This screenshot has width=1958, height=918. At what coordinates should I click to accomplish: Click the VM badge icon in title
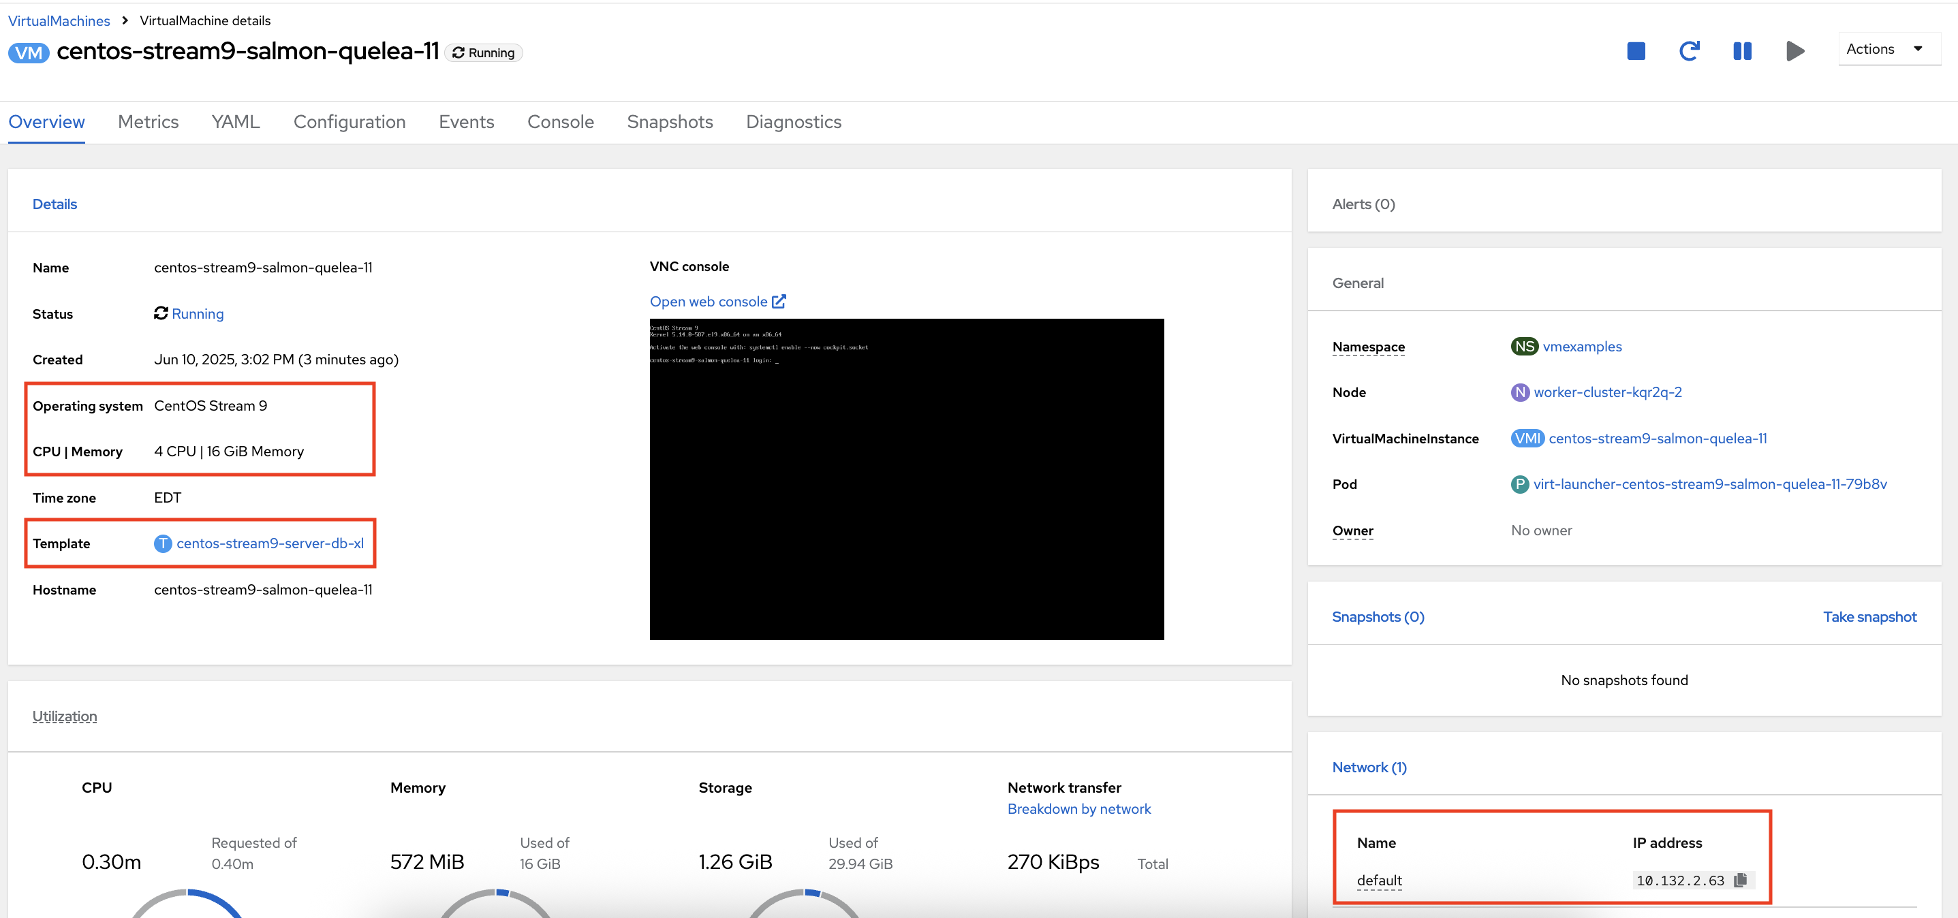(x=29, y=52)
